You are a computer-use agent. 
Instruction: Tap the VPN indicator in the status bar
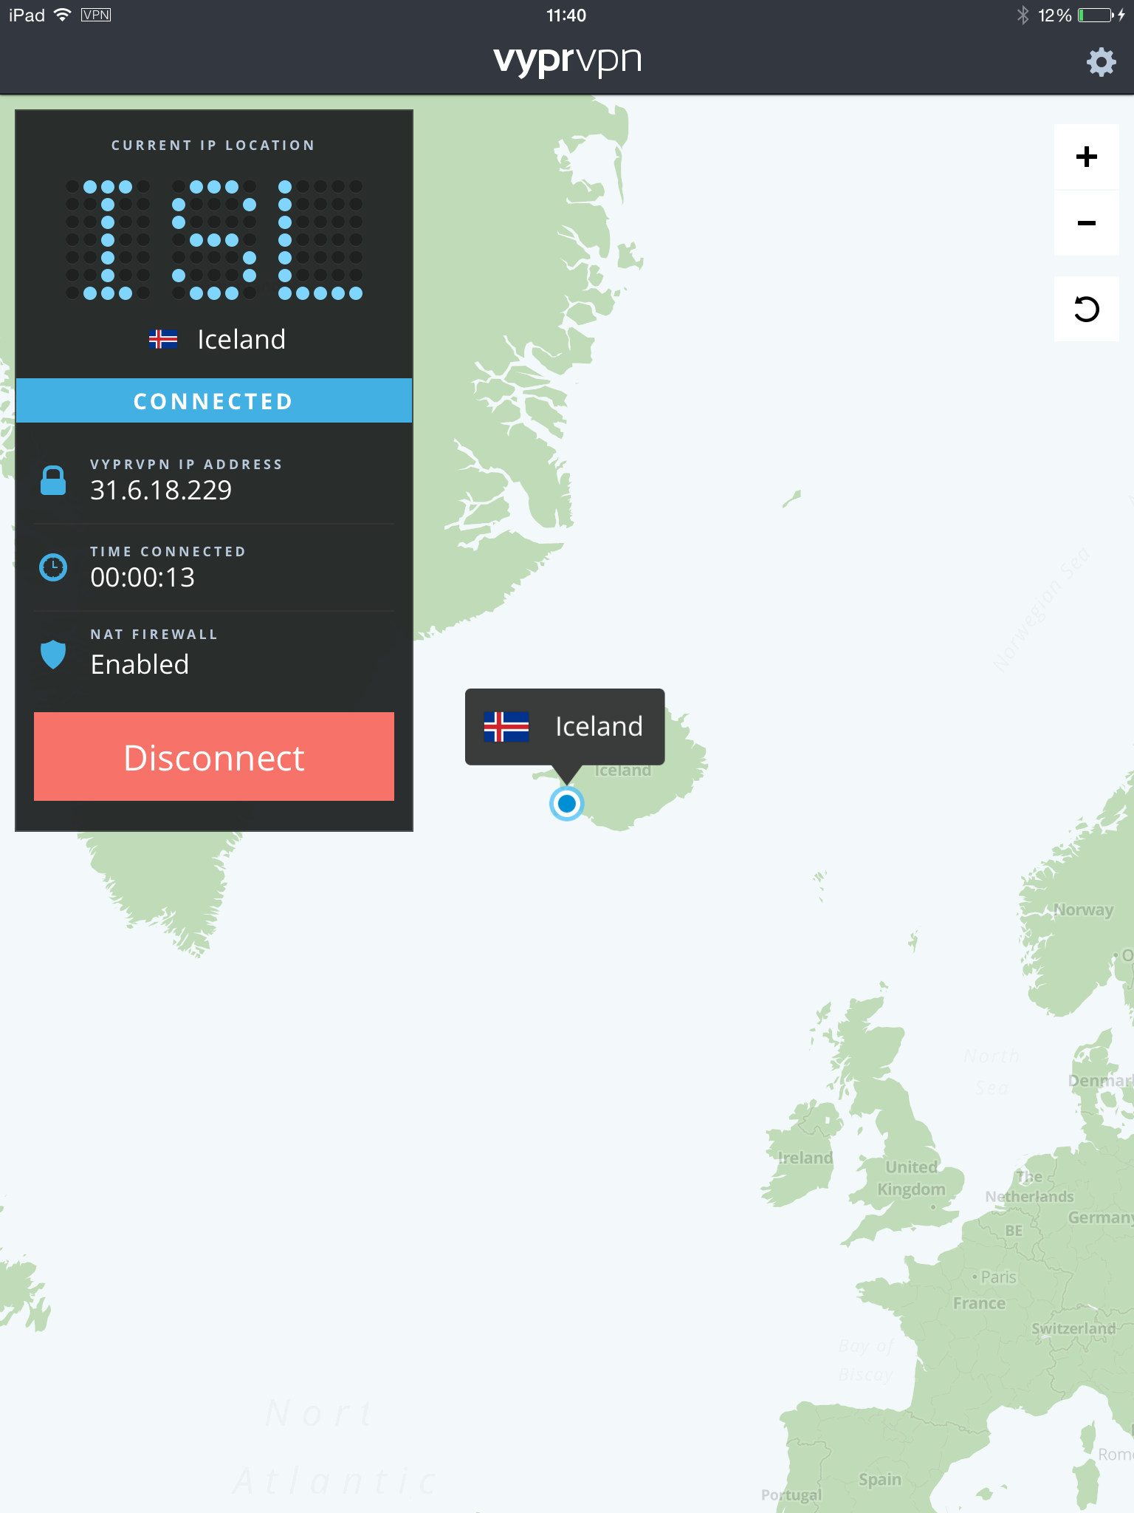[x=96, y=15]
